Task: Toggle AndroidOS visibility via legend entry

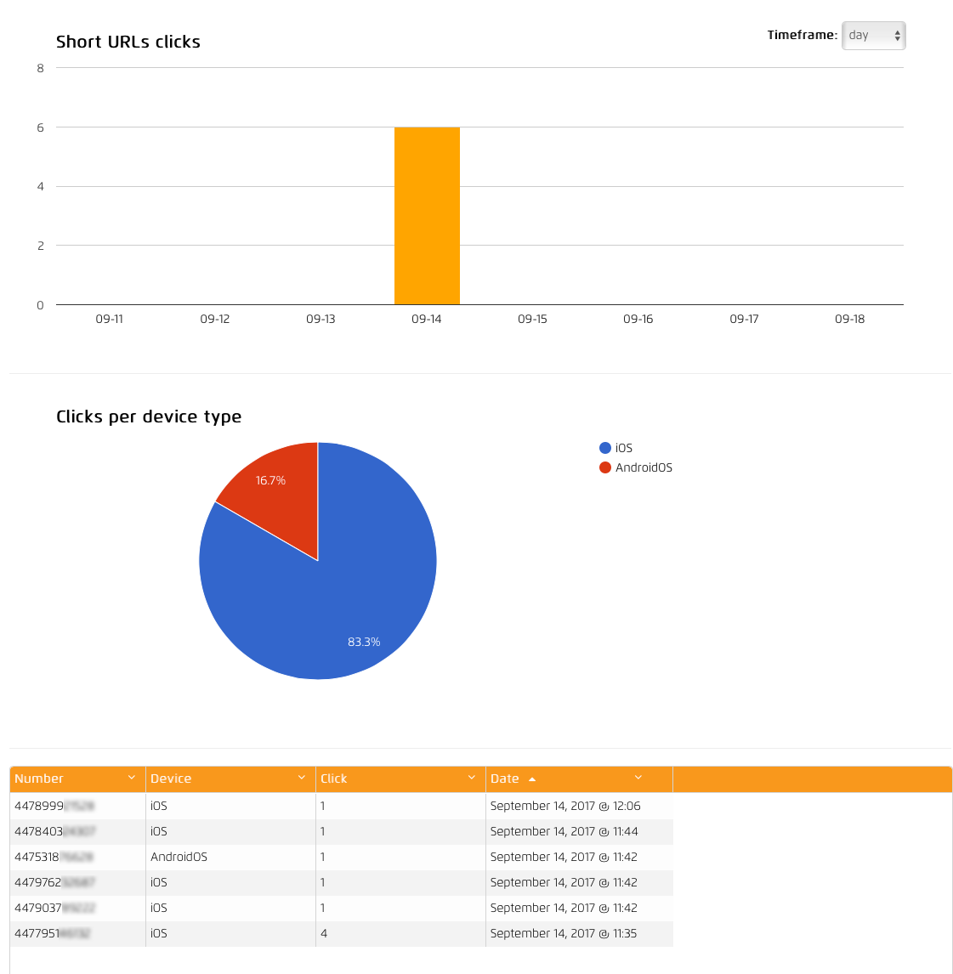Action: pyautogui.click(x=636, y=467)
